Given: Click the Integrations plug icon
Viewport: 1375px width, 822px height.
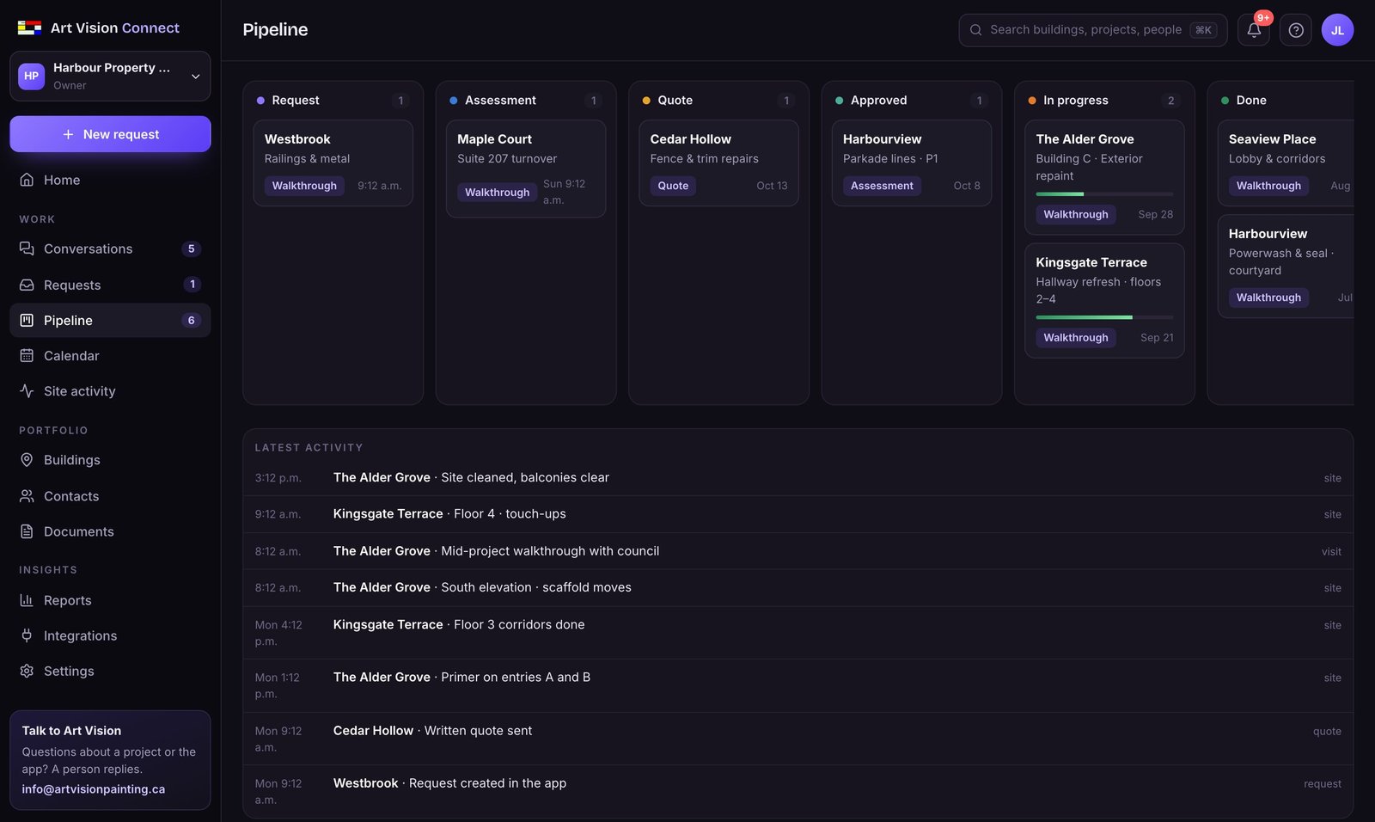Looking at the screenshot, I should pyautogui.click(x=27, y=635).
